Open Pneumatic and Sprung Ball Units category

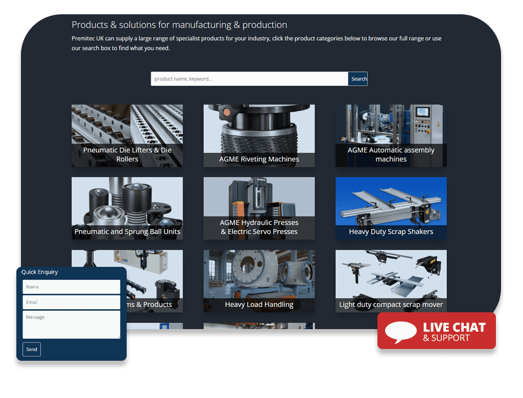click(x=127, y=208)
